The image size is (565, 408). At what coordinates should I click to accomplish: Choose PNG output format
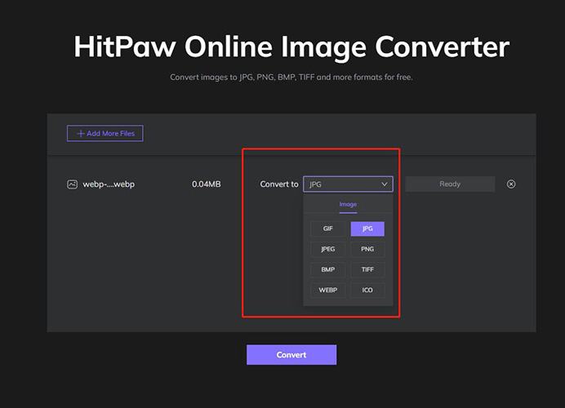tap(367, 249)
